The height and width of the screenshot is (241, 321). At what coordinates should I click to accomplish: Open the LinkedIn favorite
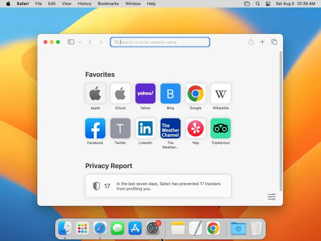pos(145,128)
